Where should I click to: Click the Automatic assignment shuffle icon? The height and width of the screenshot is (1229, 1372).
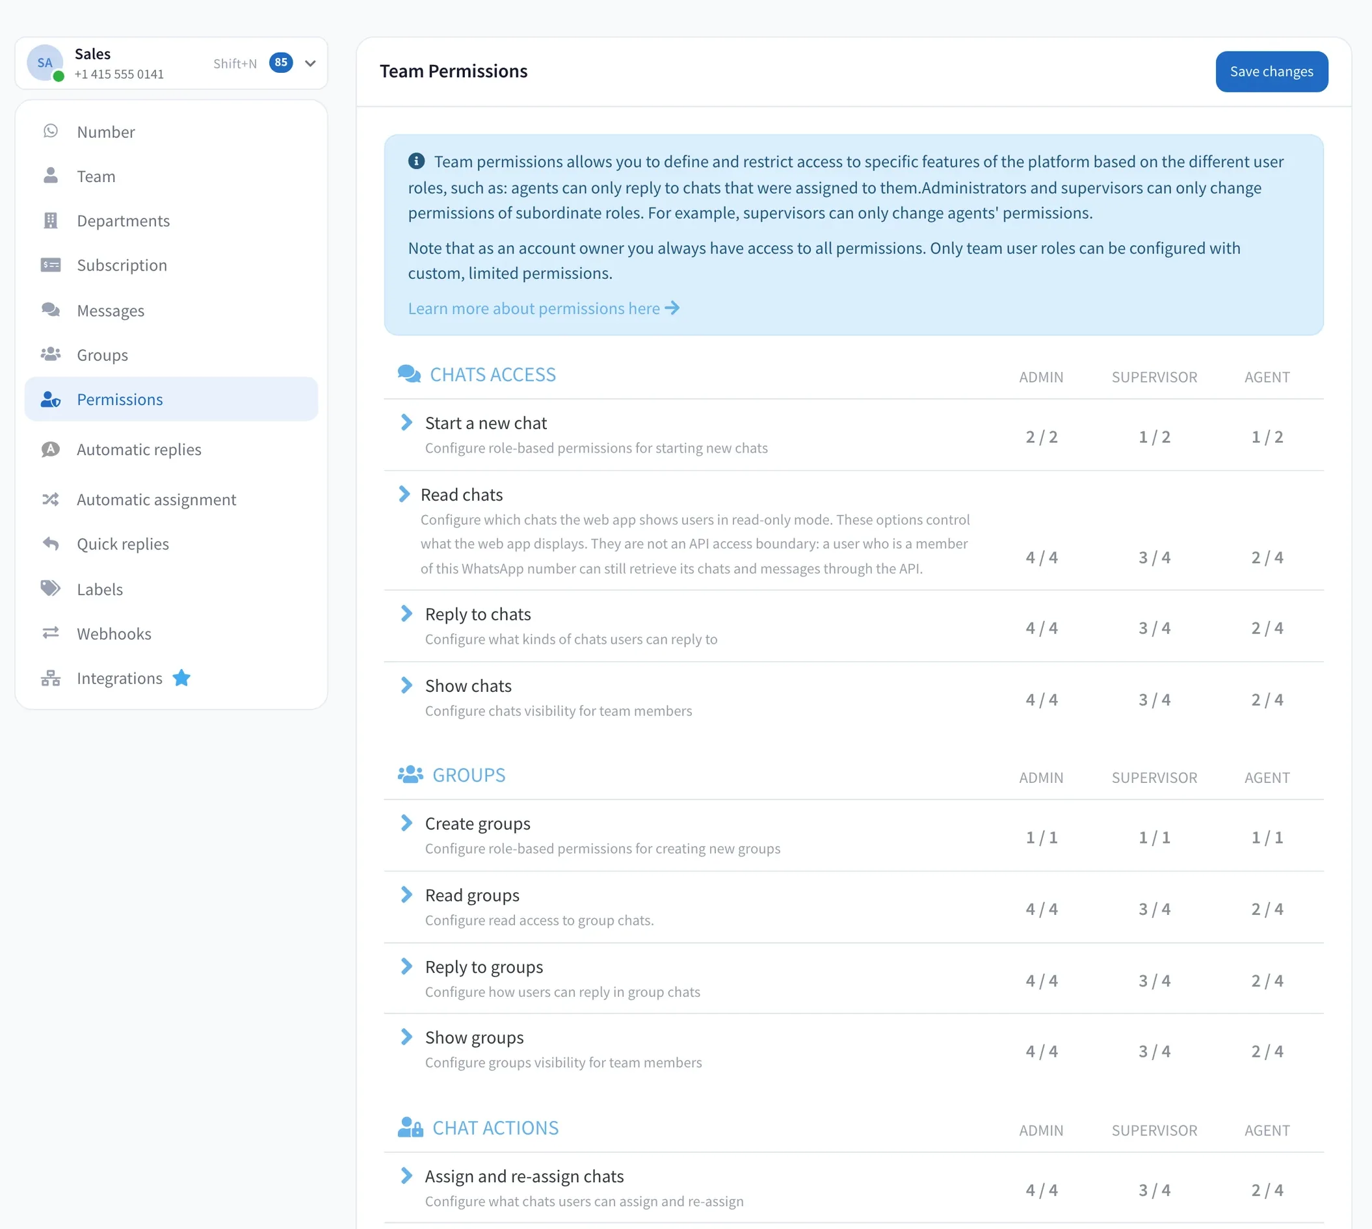pyautogui.click(x=51, y=499)
